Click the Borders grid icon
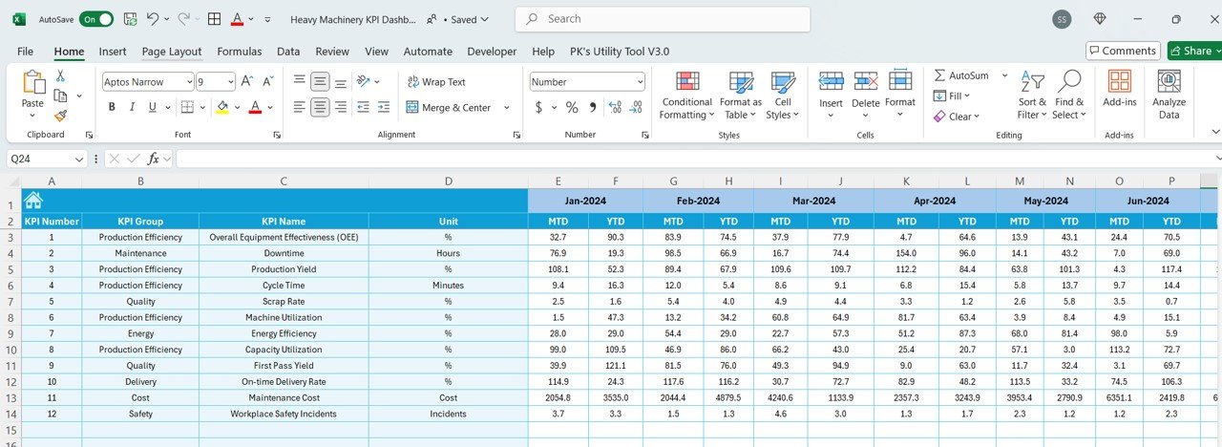Screen dimensions: 1222x447 (x=187, y=108)
